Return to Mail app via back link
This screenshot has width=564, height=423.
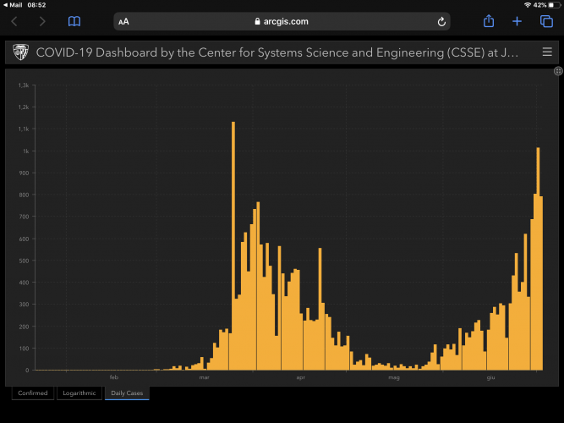(x=14, y=5)
